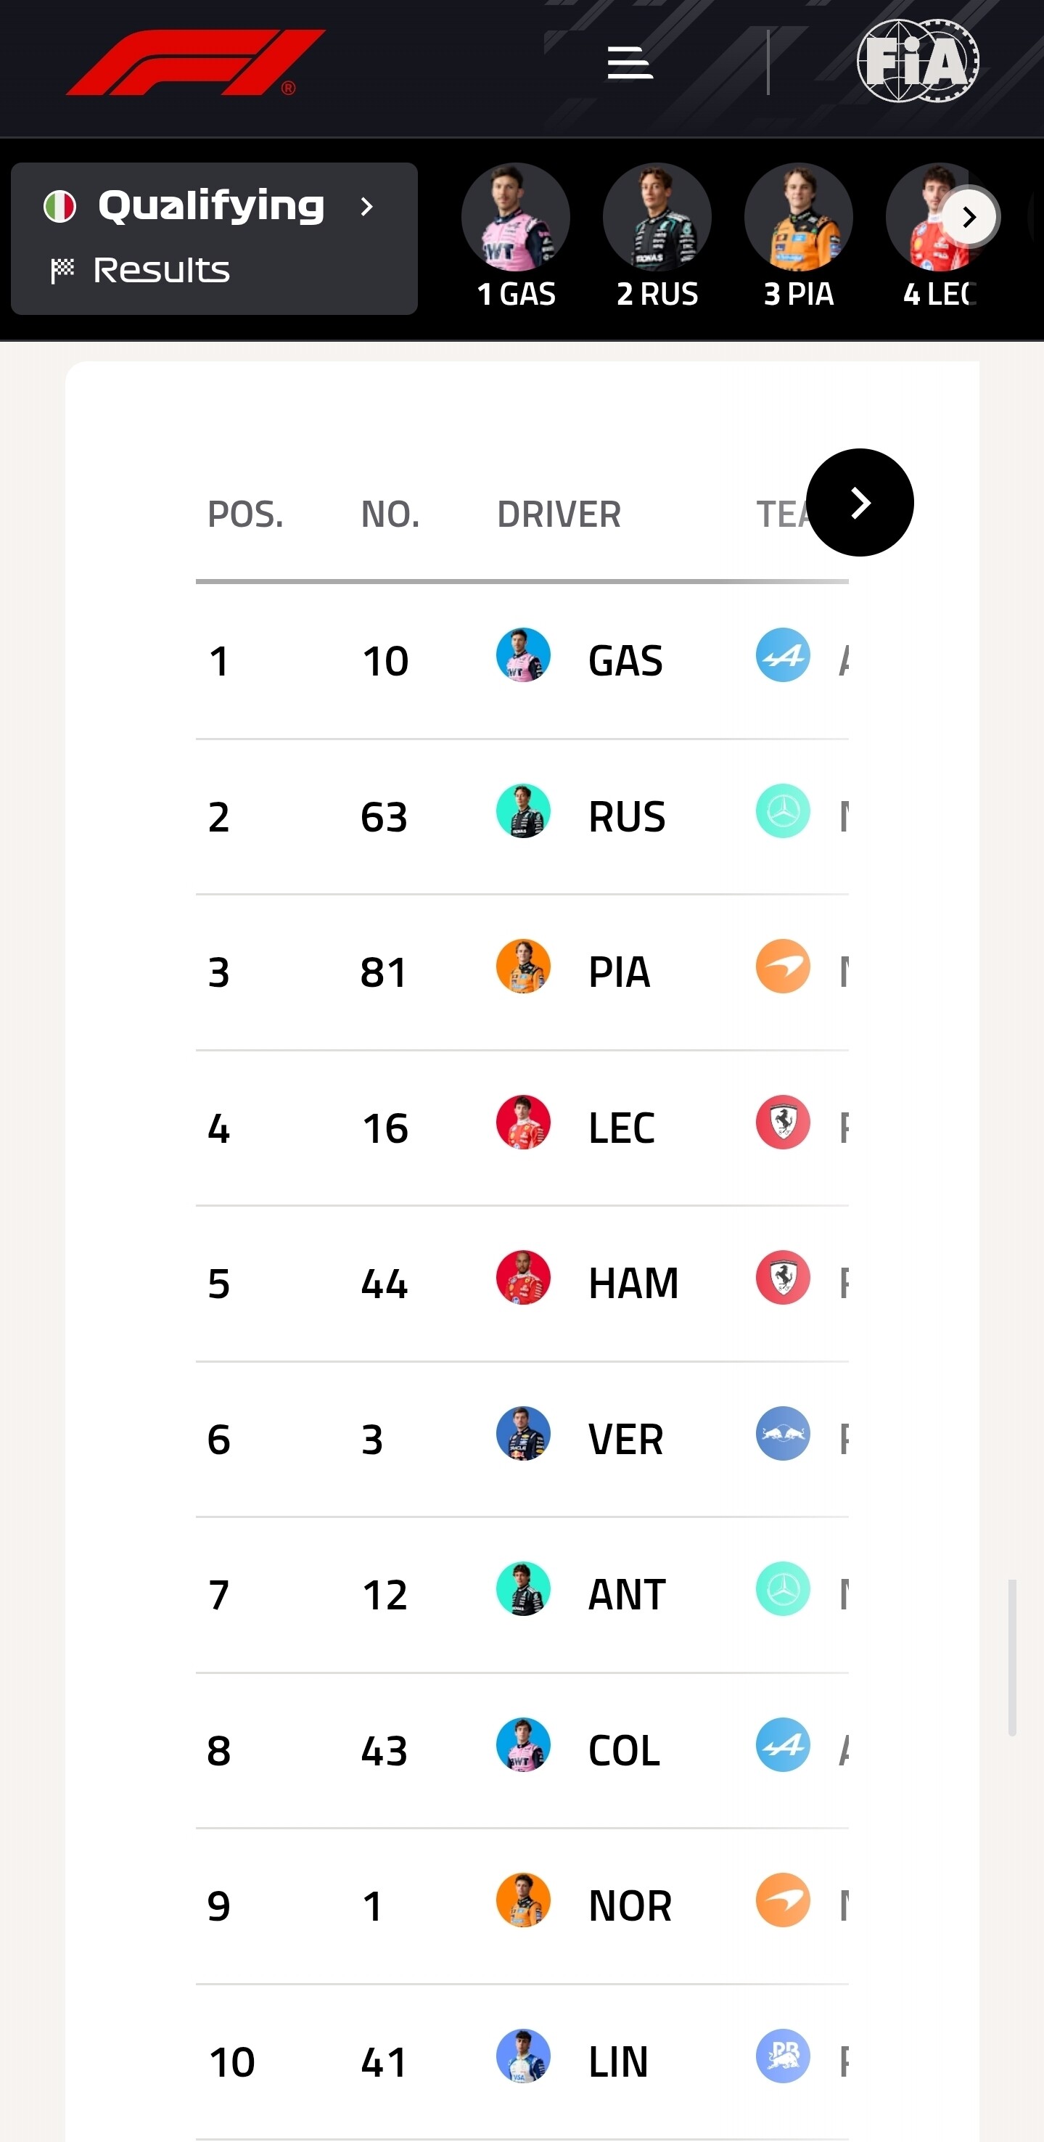Viewport: 1044px width, 2142px height.
Task: Select the POS. column header
Action: pos(245,514)
